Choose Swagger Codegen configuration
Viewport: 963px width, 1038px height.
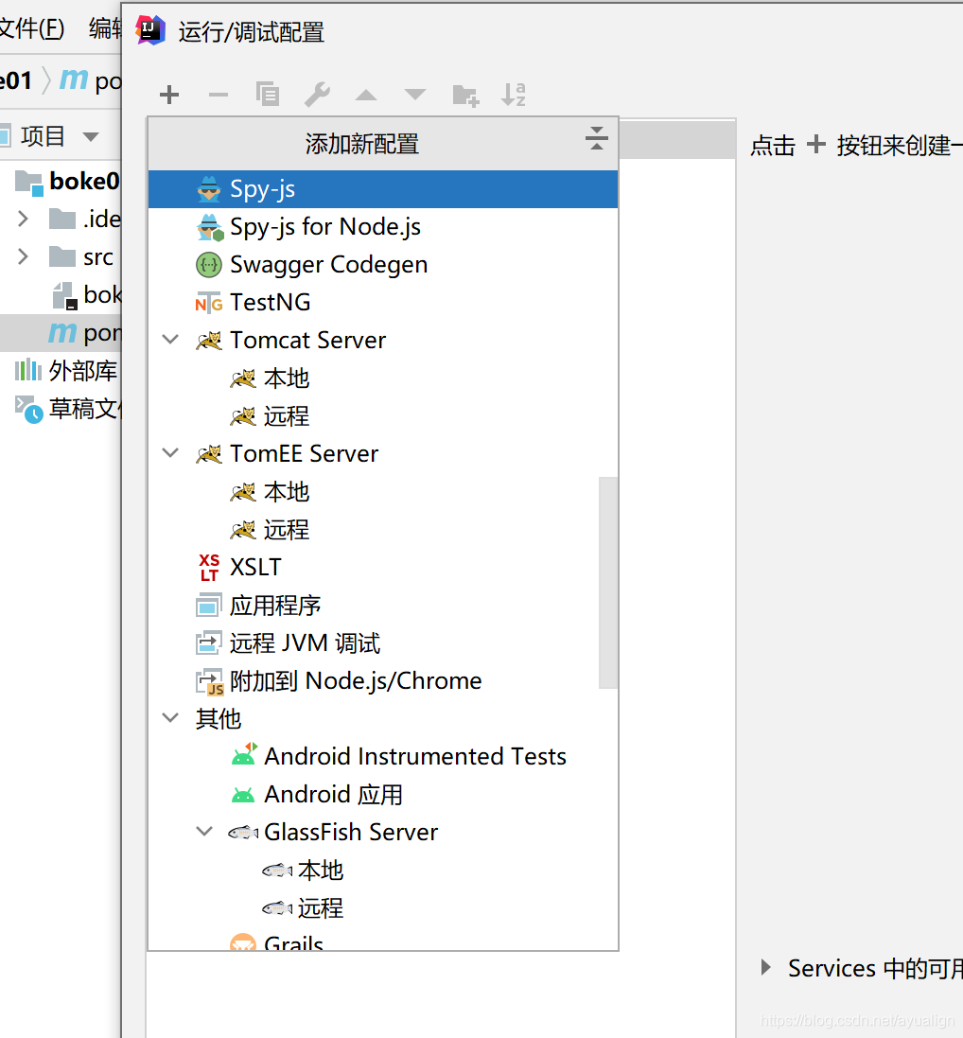tap(383, 265)
